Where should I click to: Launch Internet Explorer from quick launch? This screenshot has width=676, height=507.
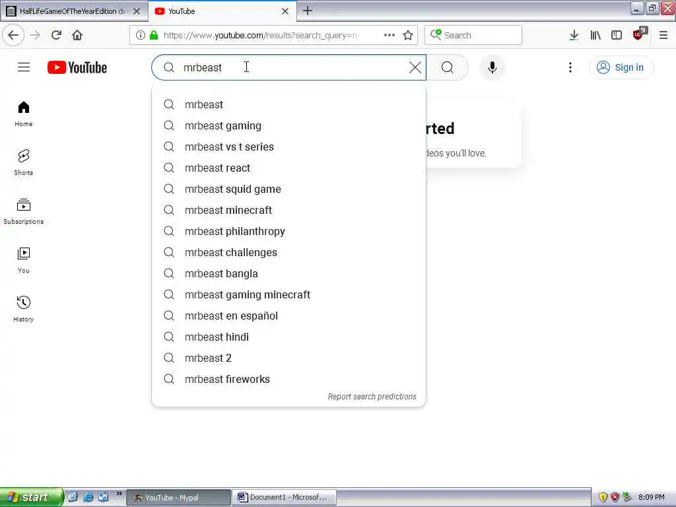pyautogui.click(x=88, y=497)
